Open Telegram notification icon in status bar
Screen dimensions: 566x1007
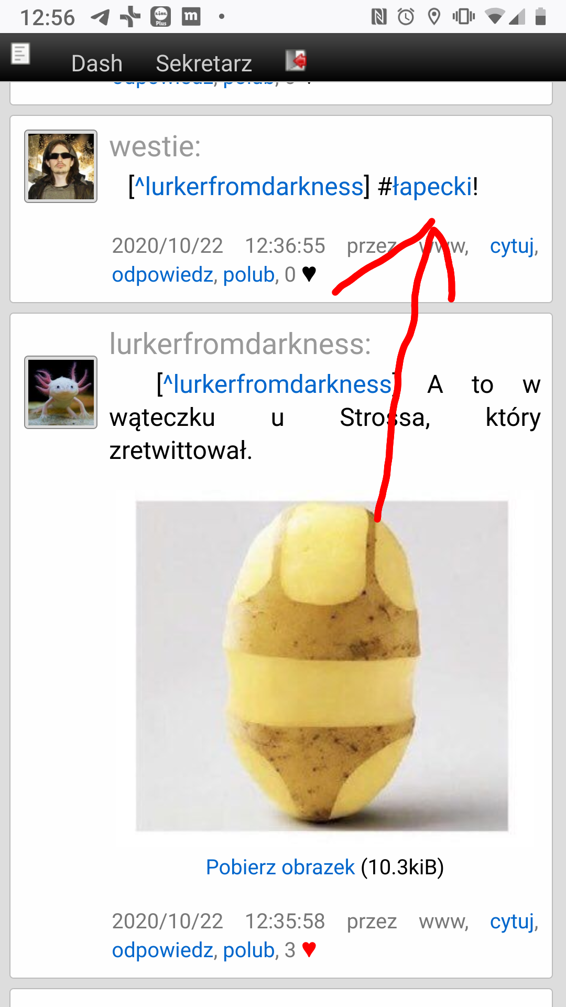pos(100,17)
